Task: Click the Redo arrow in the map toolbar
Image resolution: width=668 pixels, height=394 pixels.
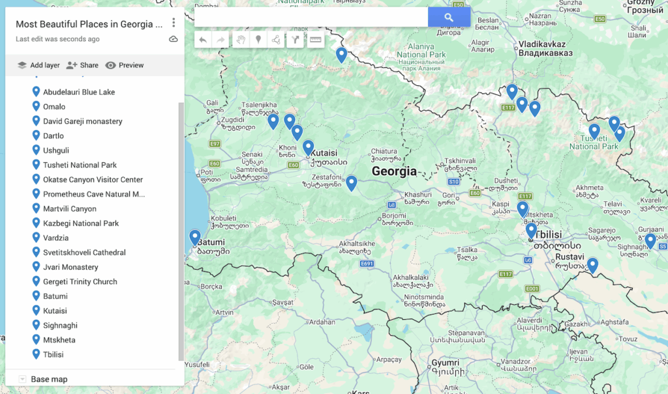Action: click(220, 40)
